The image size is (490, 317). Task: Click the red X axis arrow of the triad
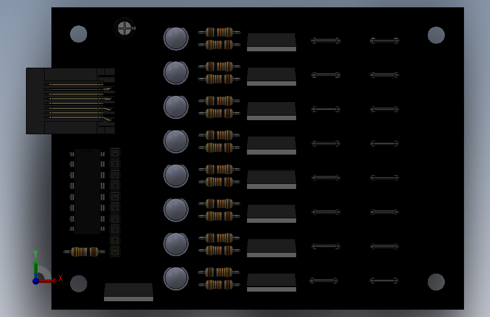48,281
